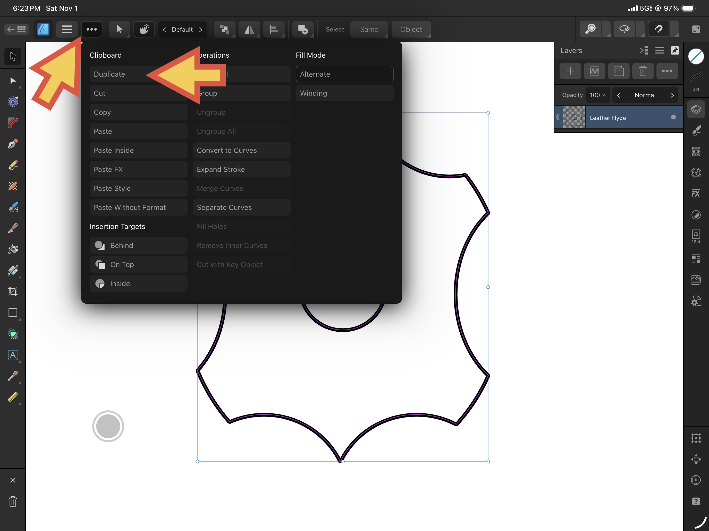Image resolution: width=709 pixels, height=531 pixels.
Task: Click the Add Layer plus icon
Action: click(570, 71)
